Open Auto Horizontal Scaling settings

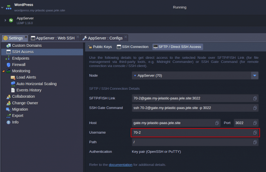[42, 84]
